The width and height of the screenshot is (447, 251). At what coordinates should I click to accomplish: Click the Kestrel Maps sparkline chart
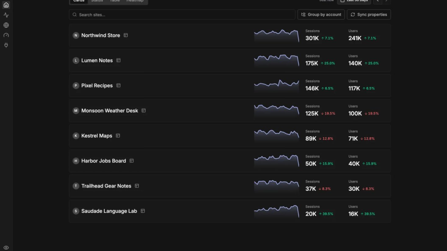pyautogui.click(x=277, y=136)
